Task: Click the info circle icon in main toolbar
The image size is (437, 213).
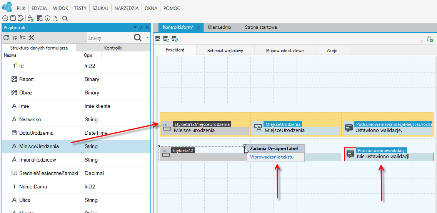Action: click(47, 18)
